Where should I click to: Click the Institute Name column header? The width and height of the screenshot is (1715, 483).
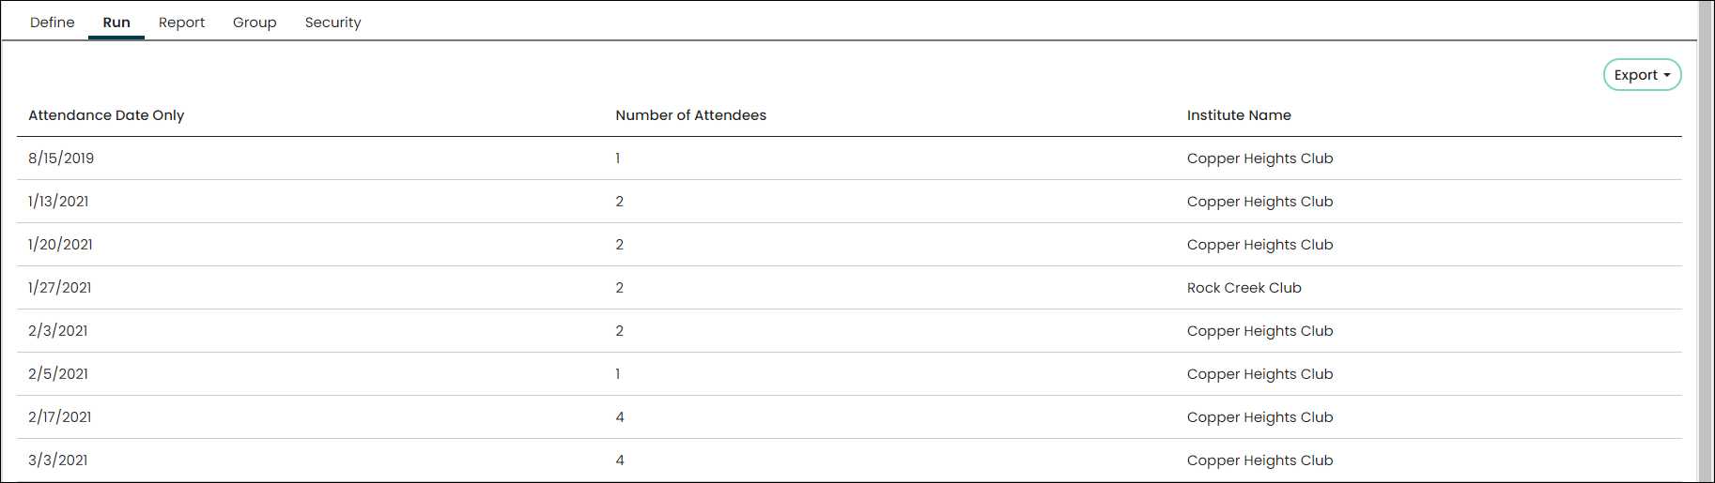coord(1239,115)
